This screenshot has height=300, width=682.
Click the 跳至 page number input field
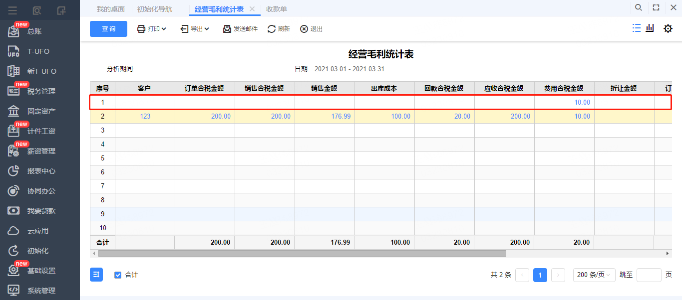pyautogui.click(x=649, y=275)
